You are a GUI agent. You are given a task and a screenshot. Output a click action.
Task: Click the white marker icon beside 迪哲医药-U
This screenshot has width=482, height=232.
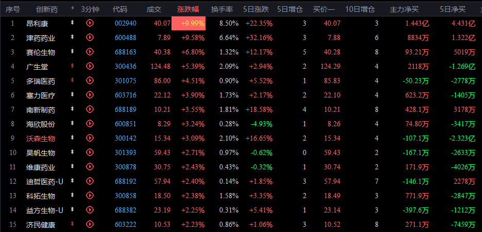click(x=73, y=181)
